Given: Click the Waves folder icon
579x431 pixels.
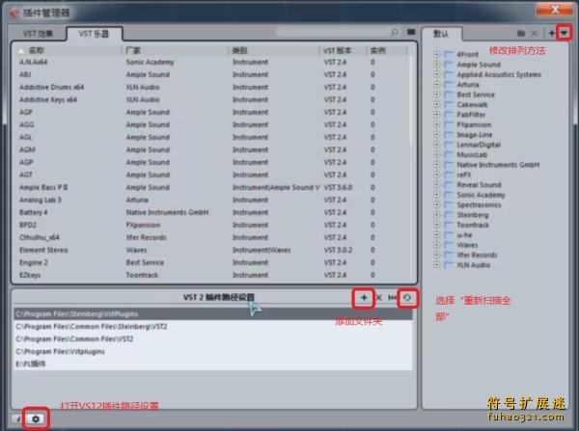Looking at the screenshot, I should coord(449,245).
